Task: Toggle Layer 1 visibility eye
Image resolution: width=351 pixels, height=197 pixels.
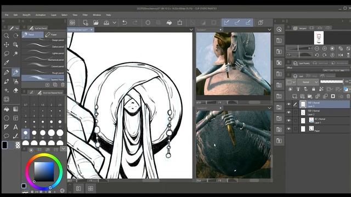Action: point(289,120)
